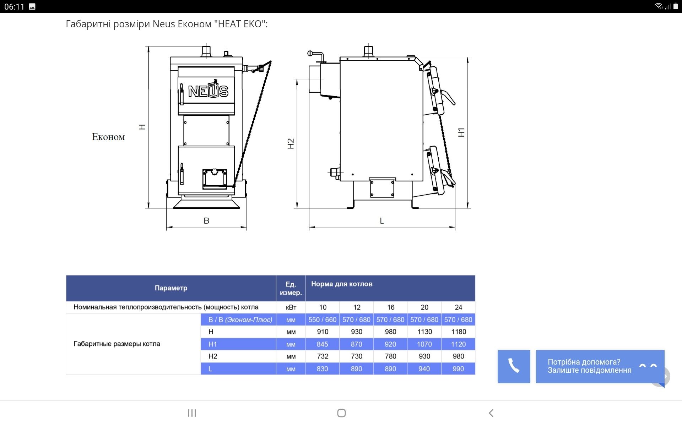Image resolution: width=682 pixels, height=426 pixels.
Task: Tap the '550 / 660' width cell
Action: pyautogui.click(x=323, y=319)
